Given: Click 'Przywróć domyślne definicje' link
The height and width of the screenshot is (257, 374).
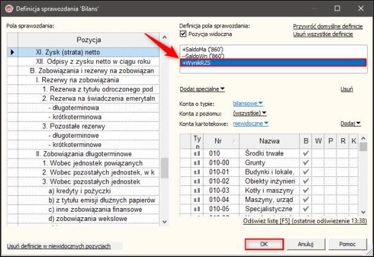Looking at the screenshot, I should tap(327, 26).
